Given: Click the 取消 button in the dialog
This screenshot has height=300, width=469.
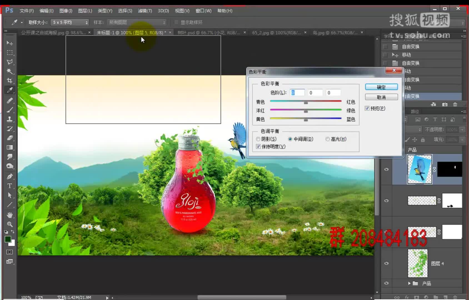Looking at the screenshot, I should click(x=381, y=97).
